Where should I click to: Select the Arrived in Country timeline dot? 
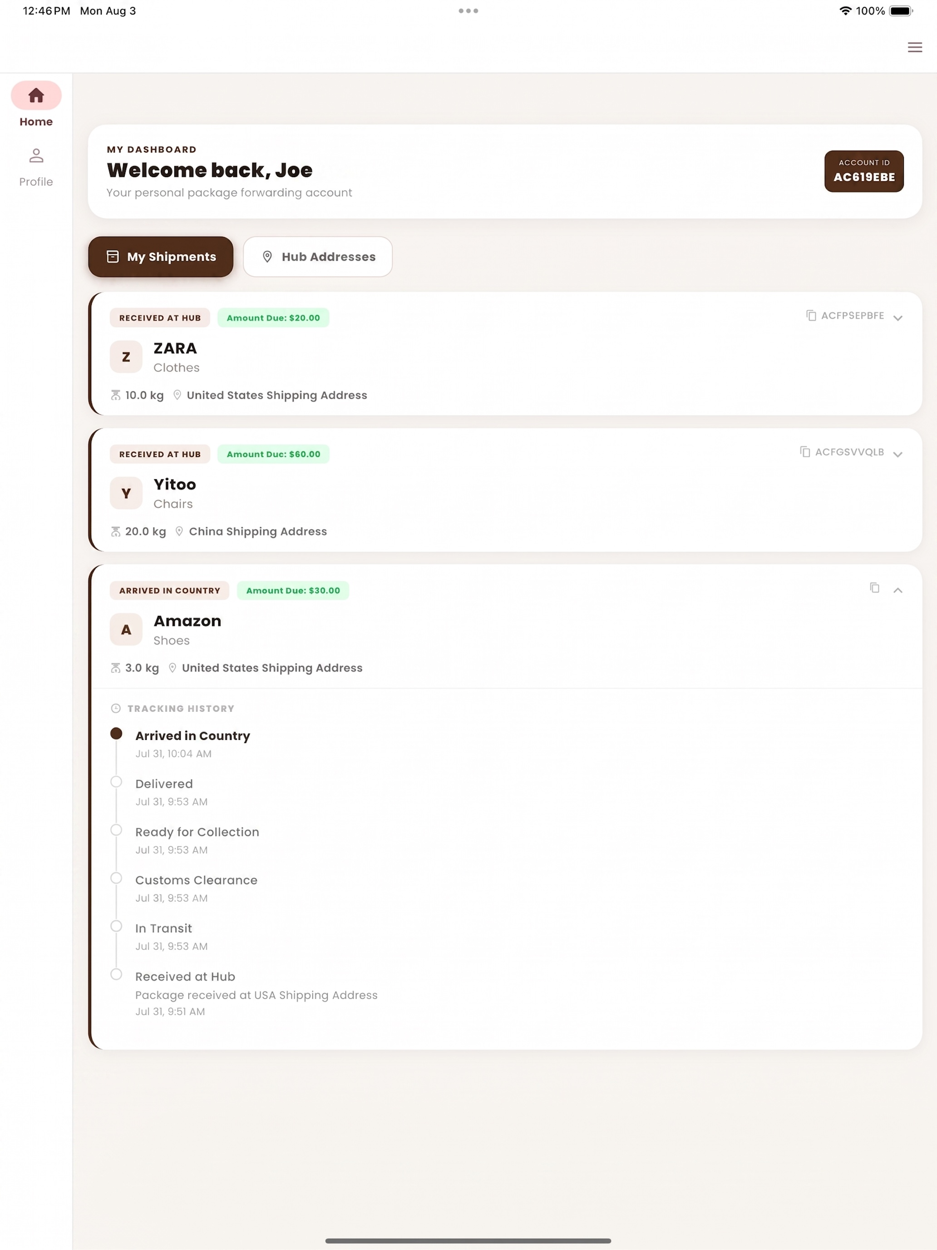coord(116,734)
